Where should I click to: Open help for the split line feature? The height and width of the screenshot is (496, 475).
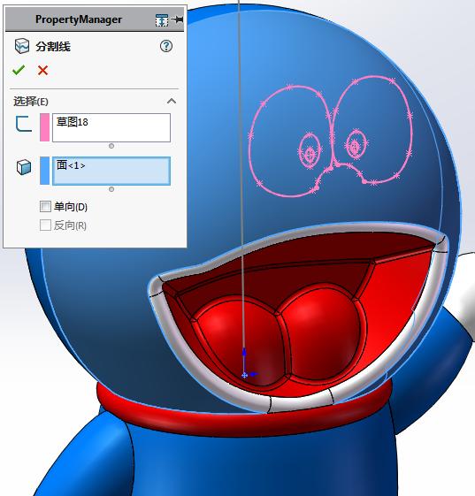click(x=166, y=46)
